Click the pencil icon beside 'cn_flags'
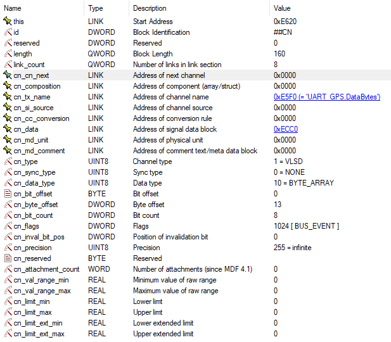 (x=8, y=226)
